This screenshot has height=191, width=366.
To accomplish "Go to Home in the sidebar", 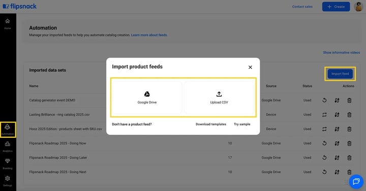I will click(8, 24).
